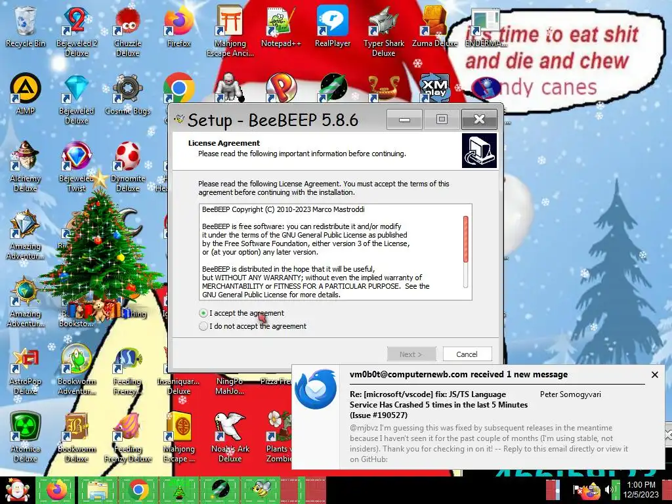
Task: Select the Bejeweled Twist desktop icon
Action: click(76, 167)
